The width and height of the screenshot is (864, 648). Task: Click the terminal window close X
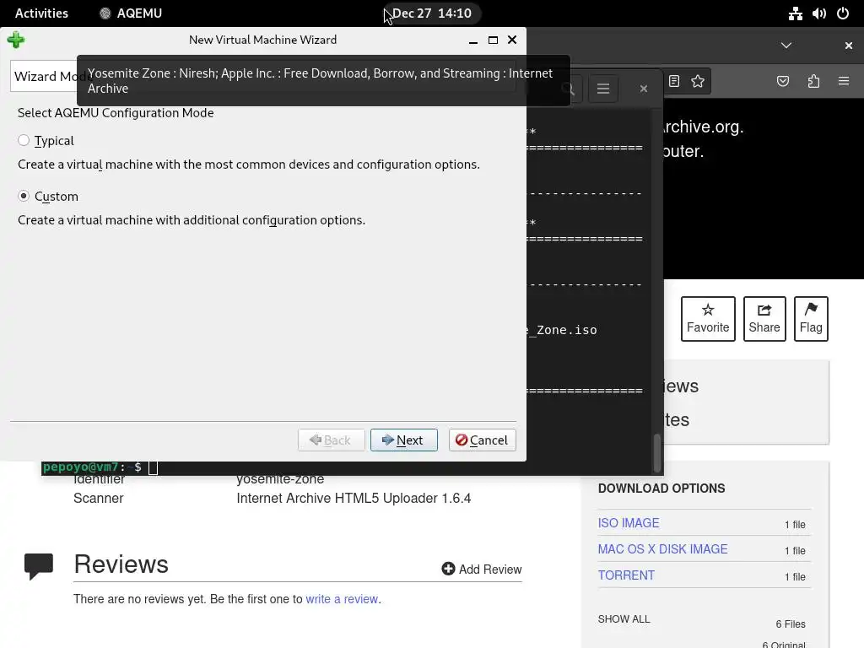[643, 89]
